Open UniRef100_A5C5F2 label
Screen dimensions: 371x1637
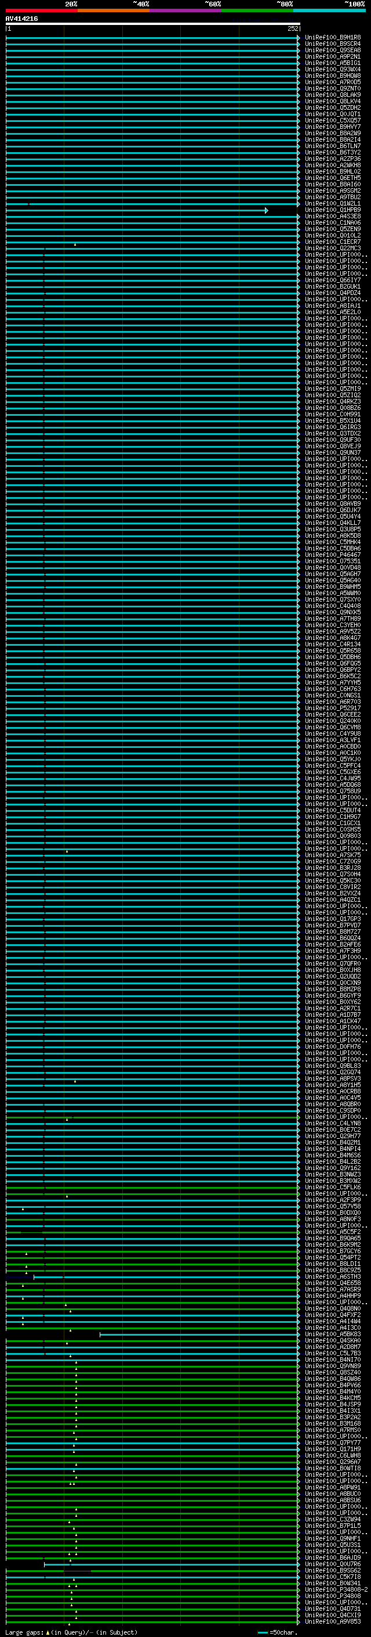pyautogui.click(x=333, y=1232)
